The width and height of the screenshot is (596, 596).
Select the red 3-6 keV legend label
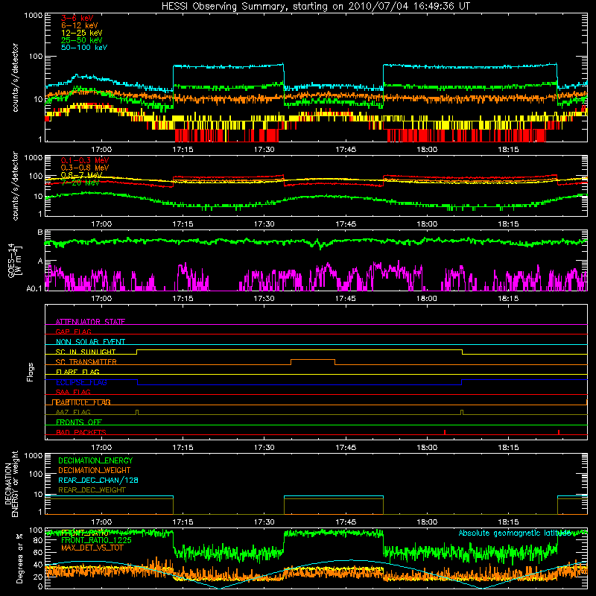tap(77, 18)
